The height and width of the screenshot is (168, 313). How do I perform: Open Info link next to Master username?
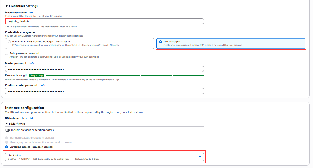coord(31,13)
